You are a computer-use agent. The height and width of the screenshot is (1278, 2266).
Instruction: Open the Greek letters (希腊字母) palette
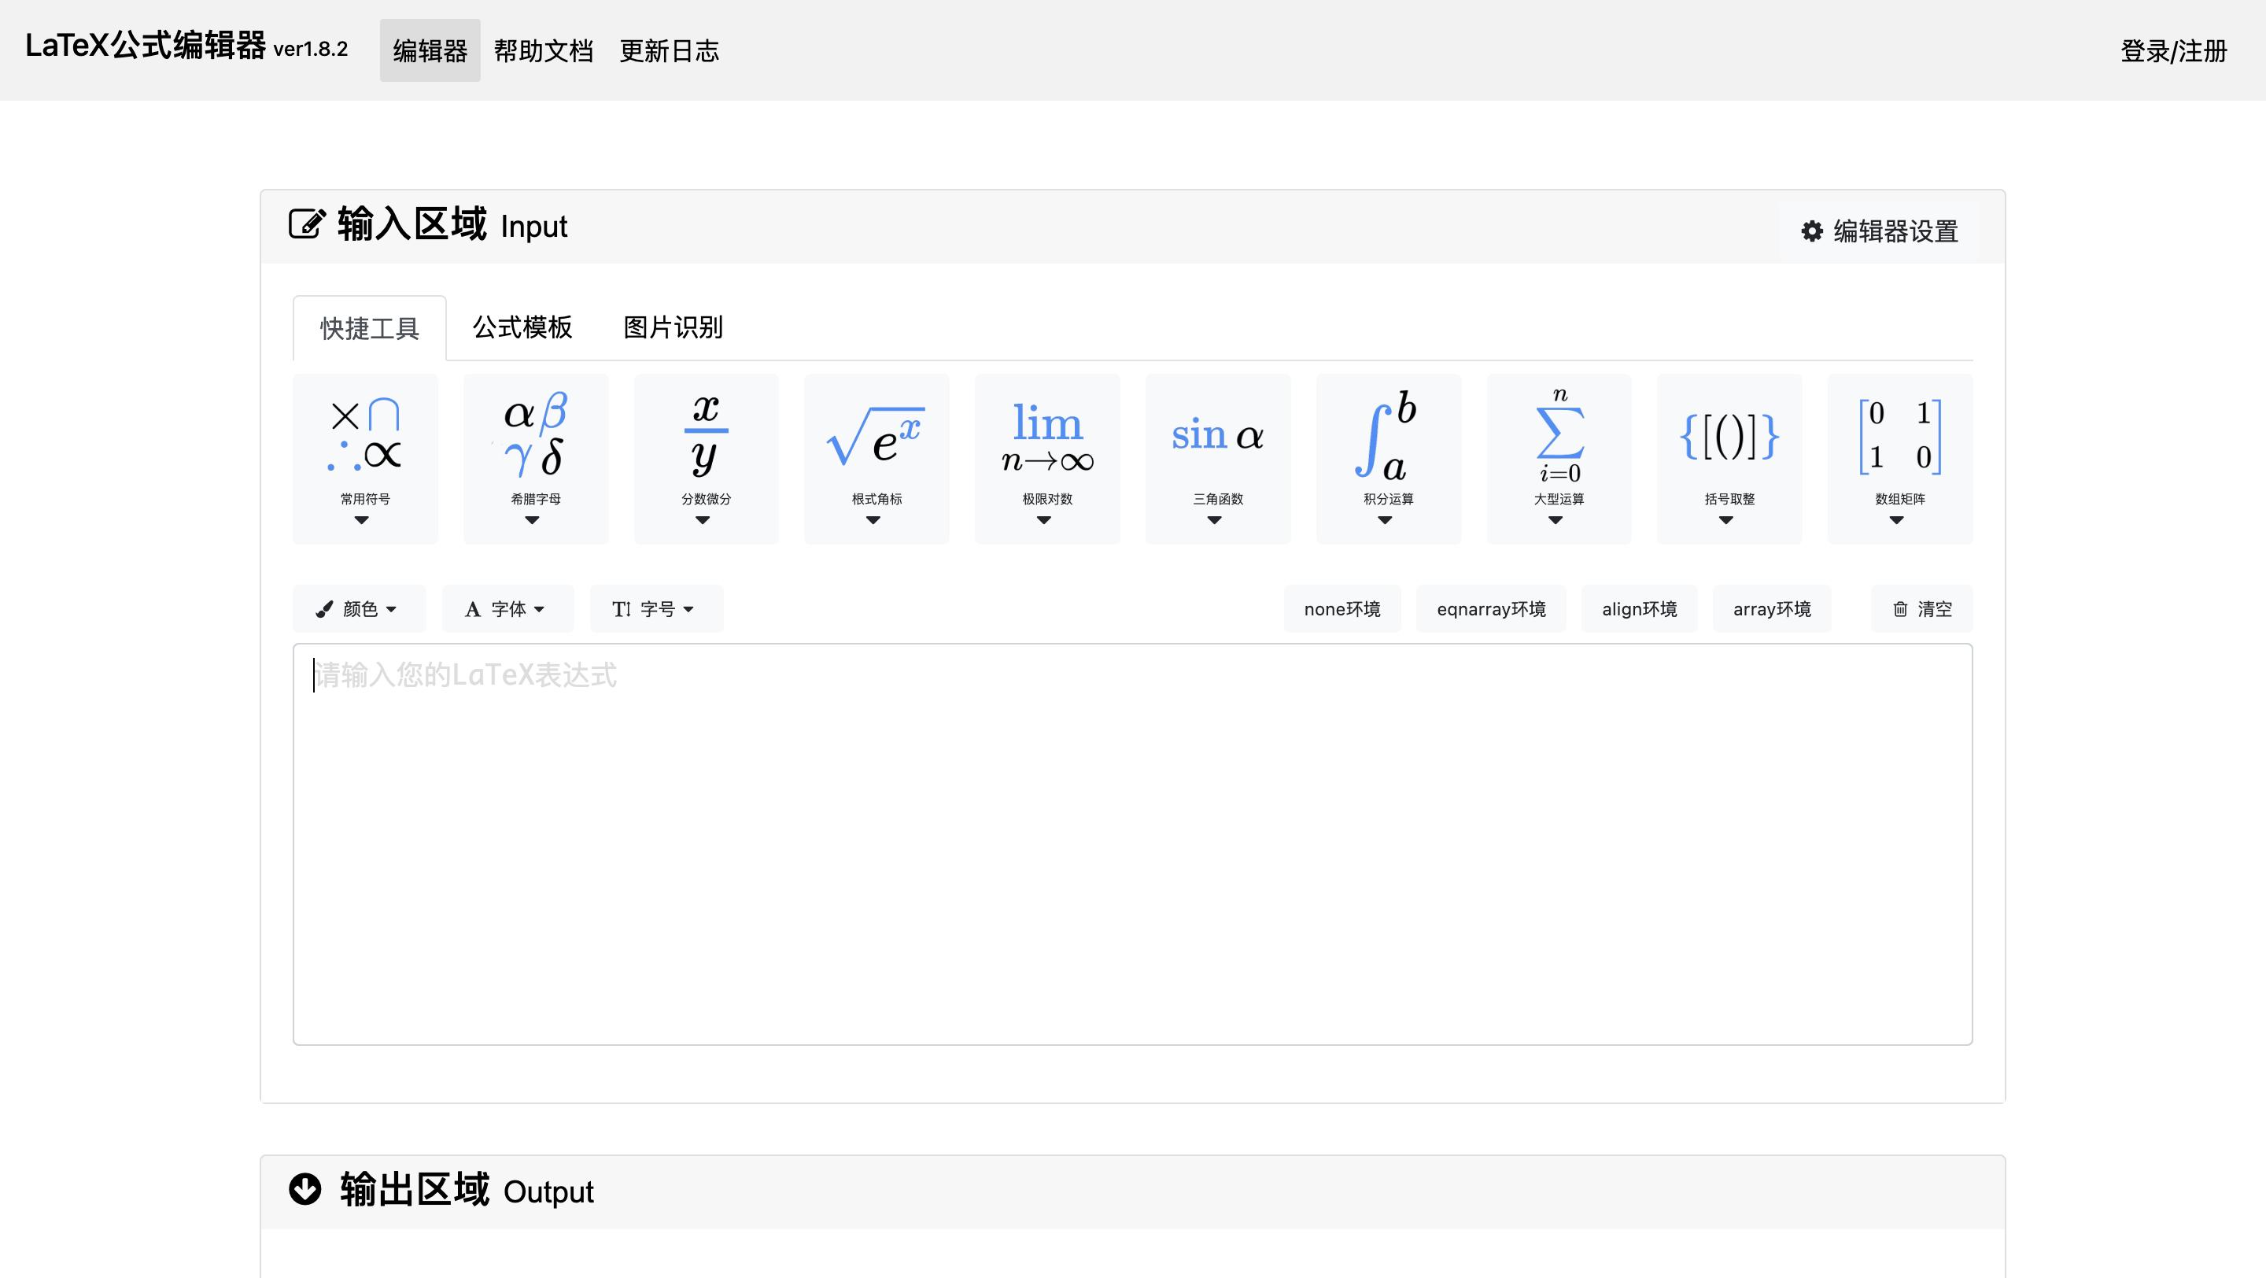point(535,458)
